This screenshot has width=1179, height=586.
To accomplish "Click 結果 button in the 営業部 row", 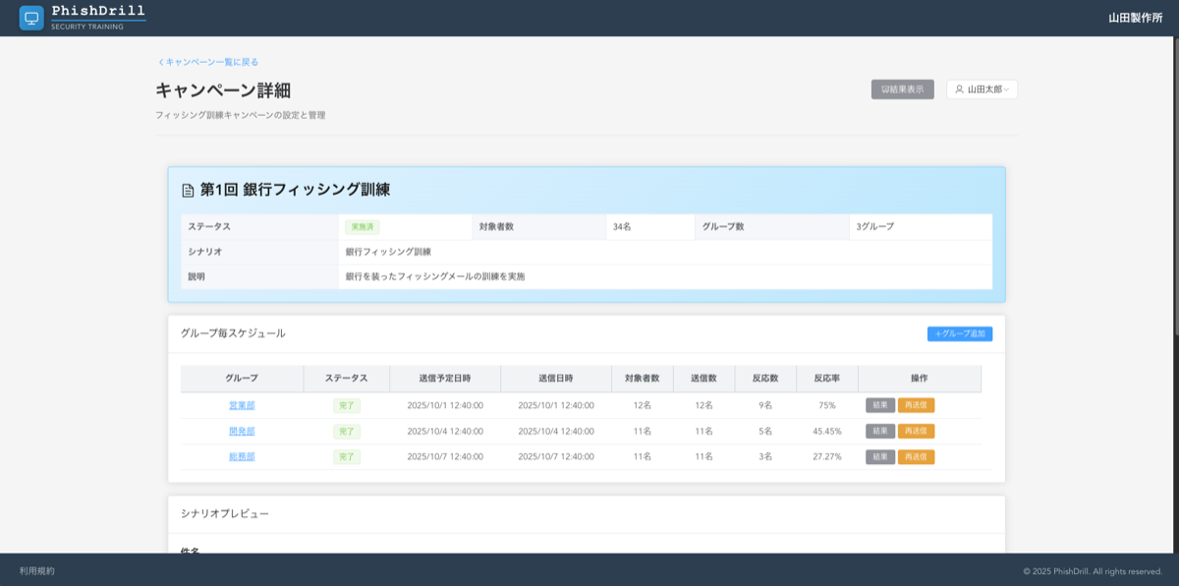I will tap(879, 404).
